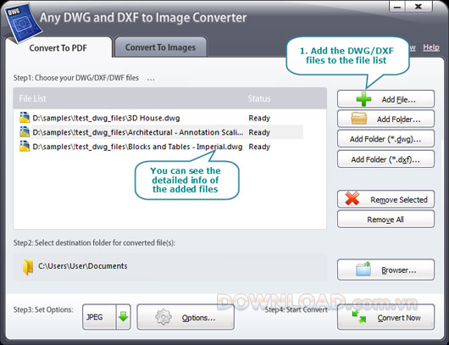Click the yellow destination folder icon
449x345 pixels.
28,267
